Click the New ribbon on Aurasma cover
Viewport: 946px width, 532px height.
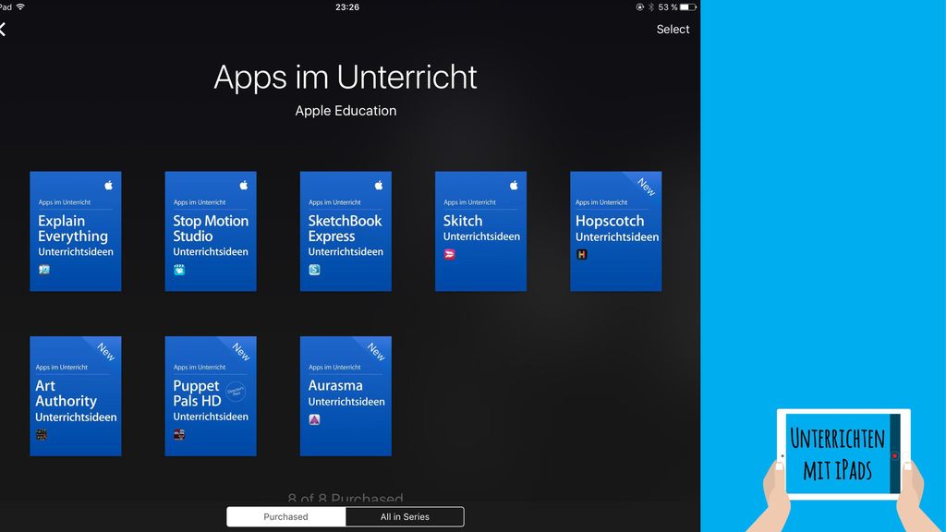pos(376,352)
